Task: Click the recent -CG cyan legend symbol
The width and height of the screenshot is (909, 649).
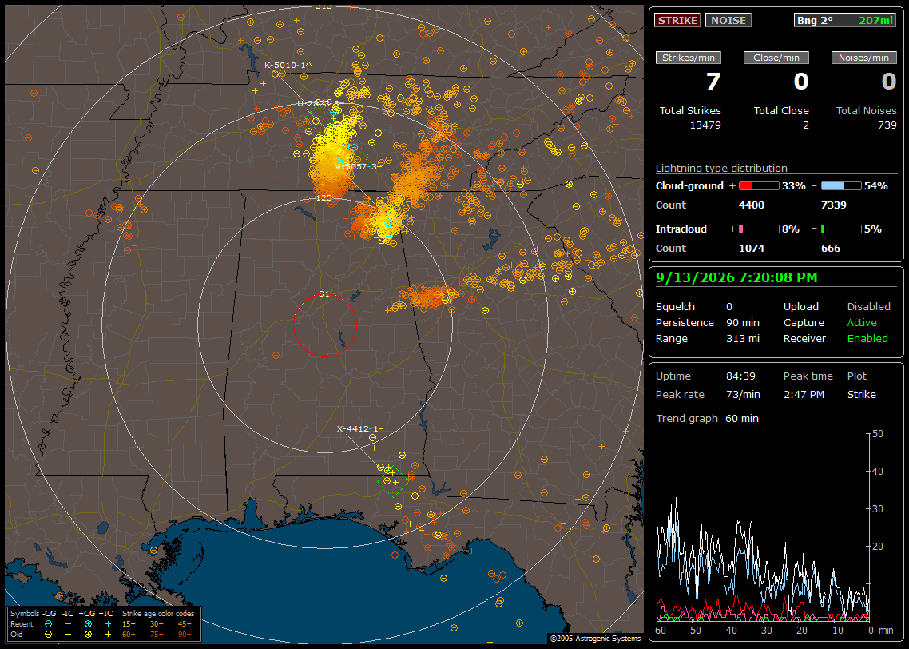Action: [x=48, y=624]
